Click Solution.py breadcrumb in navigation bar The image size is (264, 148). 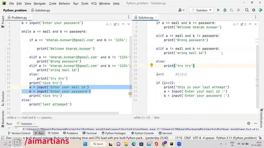tap(40, 10)
